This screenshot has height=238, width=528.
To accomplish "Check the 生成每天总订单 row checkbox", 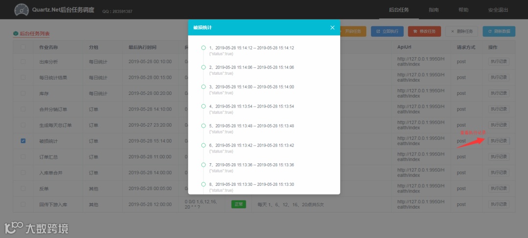I will click(23, 125).
